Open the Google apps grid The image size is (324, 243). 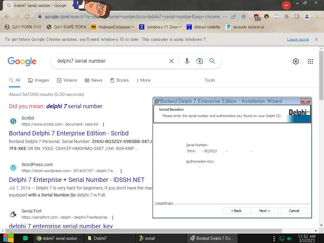[310, 61]
